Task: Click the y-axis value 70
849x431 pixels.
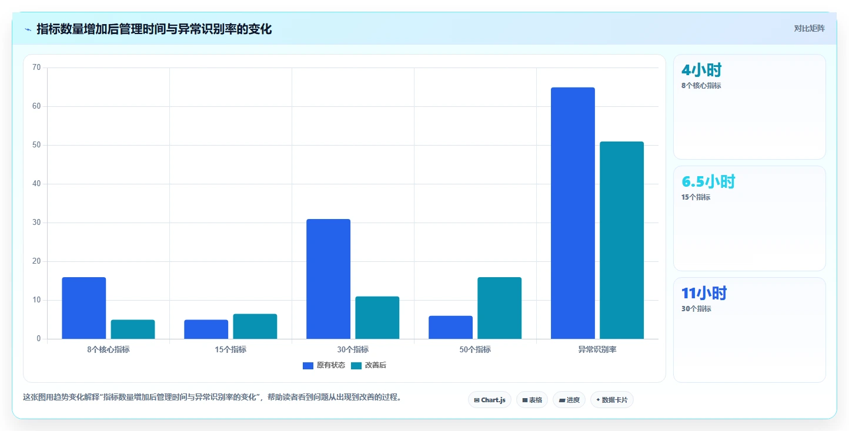Action: point(36,68)
